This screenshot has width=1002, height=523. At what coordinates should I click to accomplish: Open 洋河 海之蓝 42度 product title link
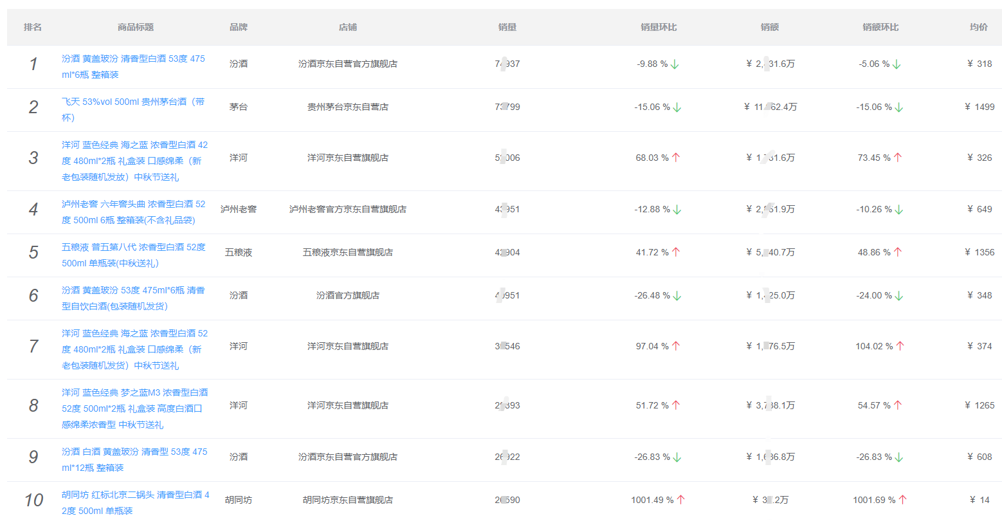[x=134, y=161]
